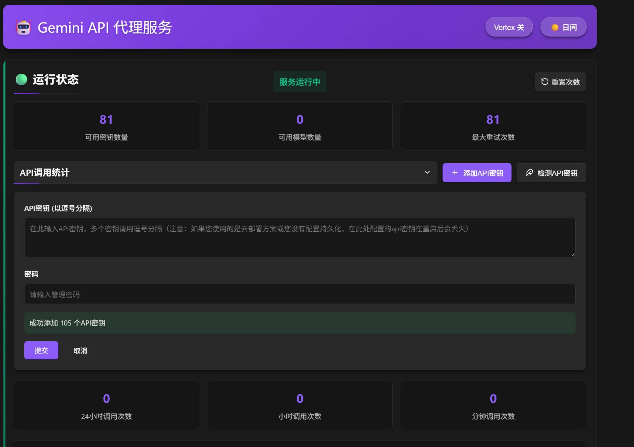Click the feather icon for key detection
634x447 pixels.
point(529,173)
